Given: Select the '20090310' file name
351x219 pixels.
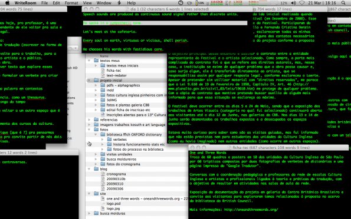Looking at the screenshot, I should tap(115, 184).
